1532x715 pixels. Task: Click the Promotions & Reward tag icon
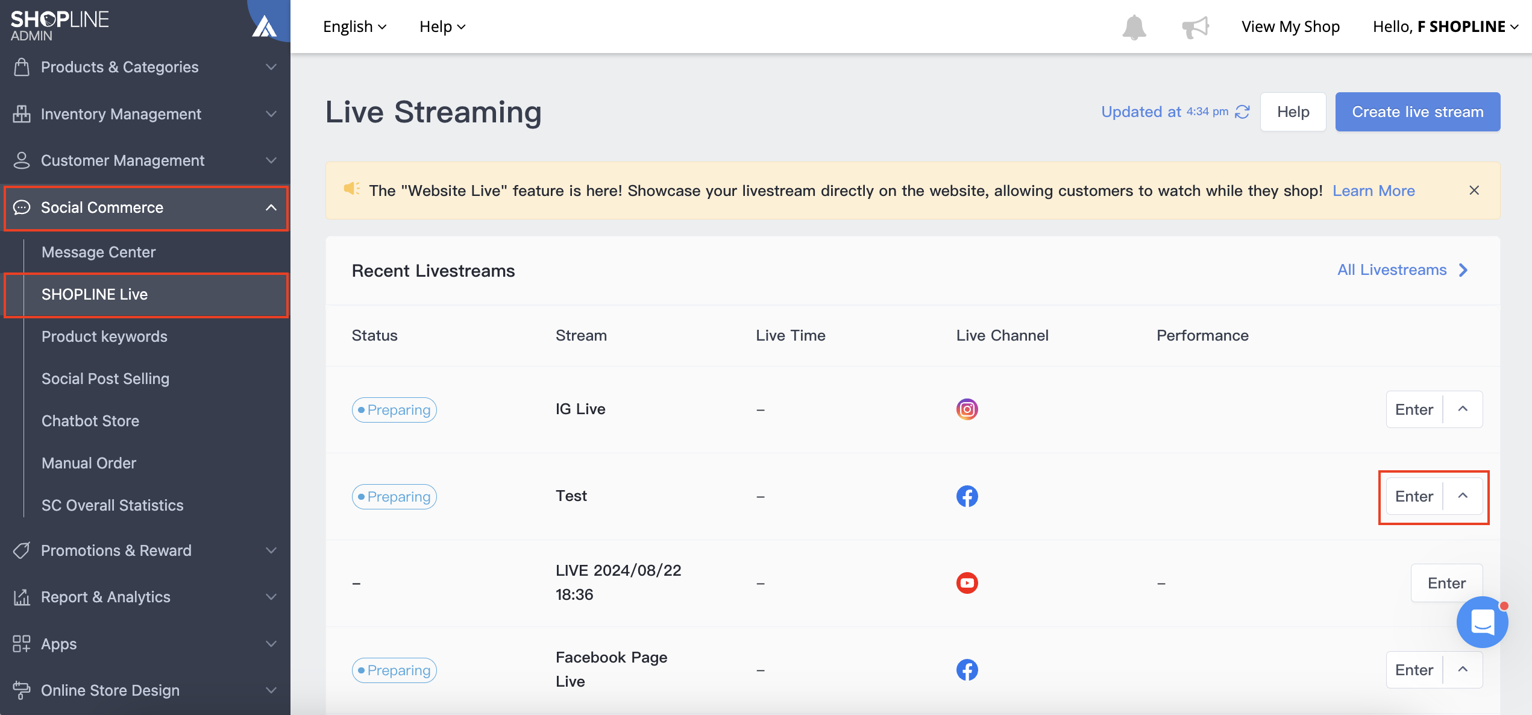pyautogui.click(x=22, y=550)
